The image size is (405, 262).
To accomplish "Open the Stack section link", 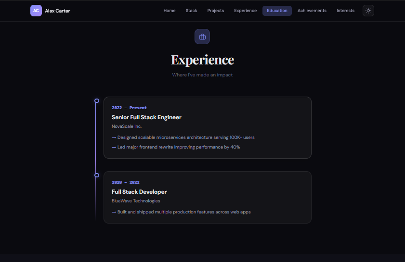I will [191, 11].
